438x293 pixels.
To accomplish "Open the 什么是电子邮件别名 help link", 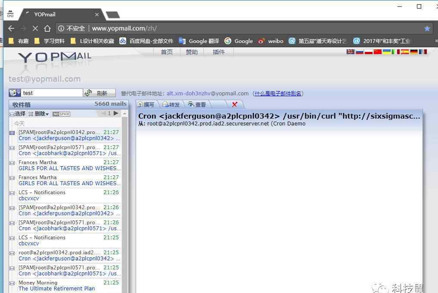I will coord(278,93).
